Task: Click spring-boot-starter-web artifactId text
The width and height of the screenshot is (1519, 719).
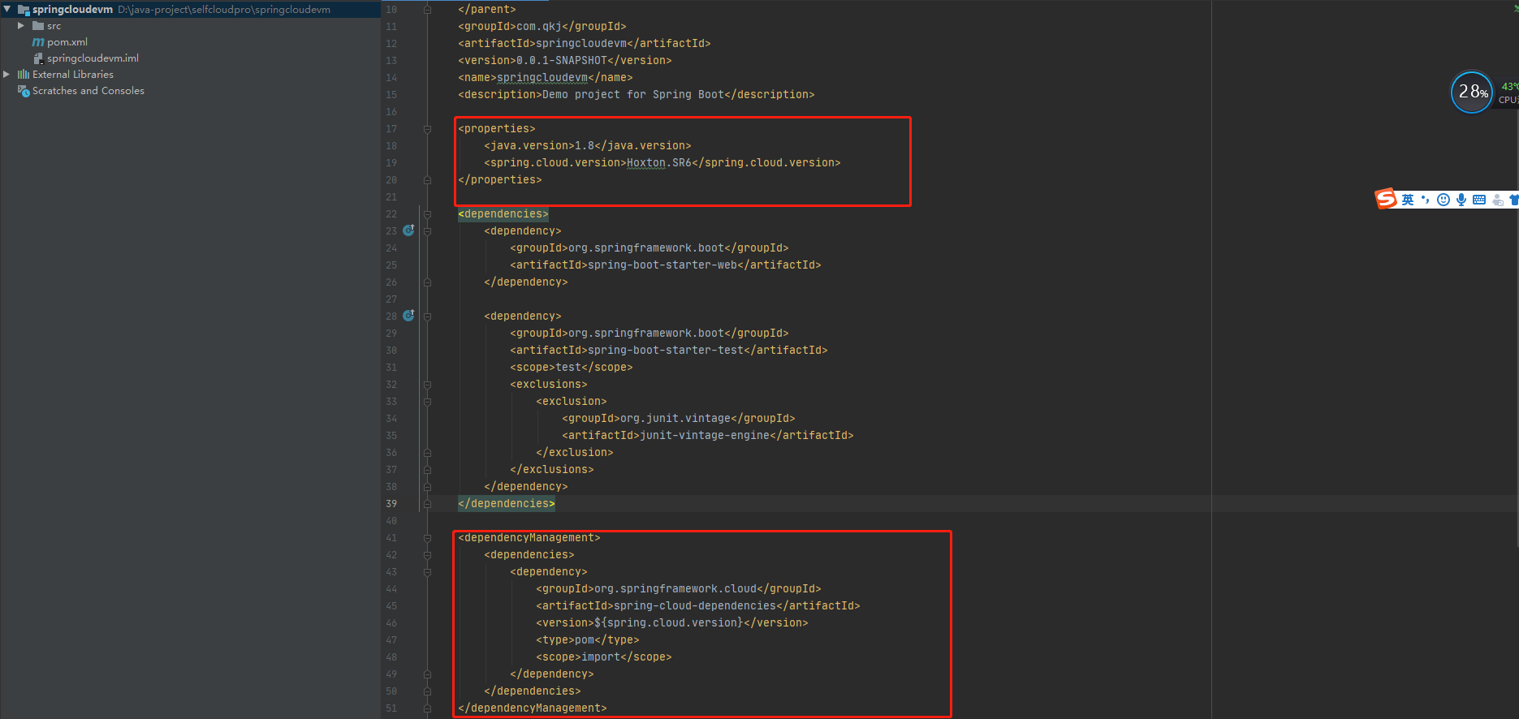Action: (662, 265)
